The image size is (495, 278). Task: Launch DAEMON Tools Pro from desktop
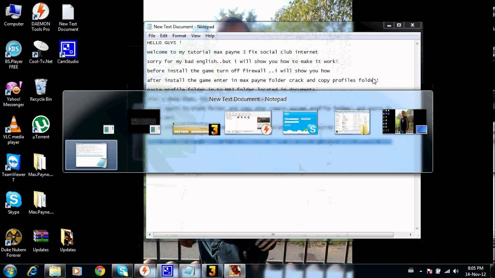(41, 17)
